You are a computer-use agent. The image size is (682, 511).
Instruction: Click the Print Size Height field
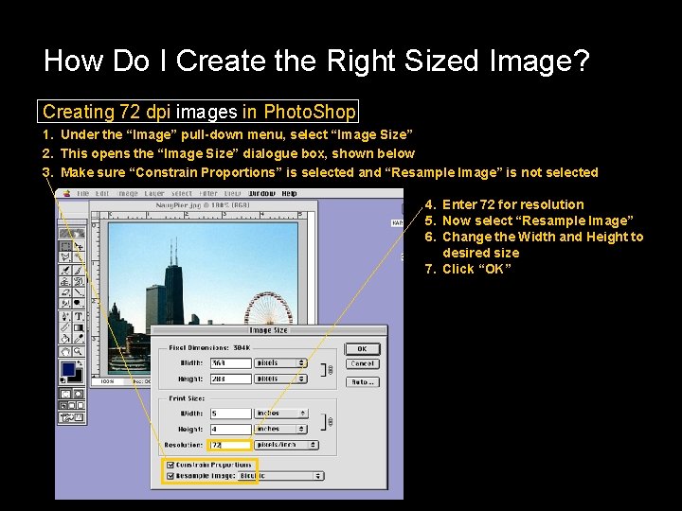(231, 430)
